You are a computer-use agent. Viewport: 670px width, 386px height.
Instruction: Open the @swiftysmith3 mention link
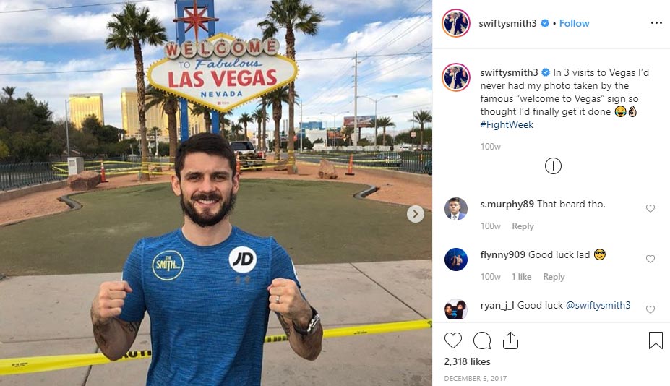pyautogui.click(x=598, y=305)
